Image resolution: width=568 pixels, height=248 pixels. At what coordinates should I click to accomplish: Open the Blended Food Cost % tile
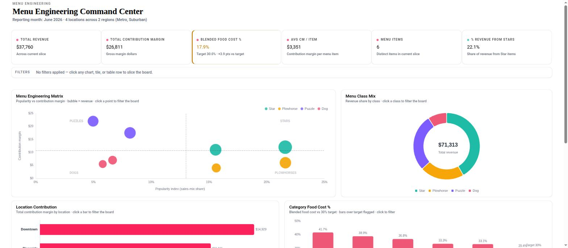(x=236, y=47)
